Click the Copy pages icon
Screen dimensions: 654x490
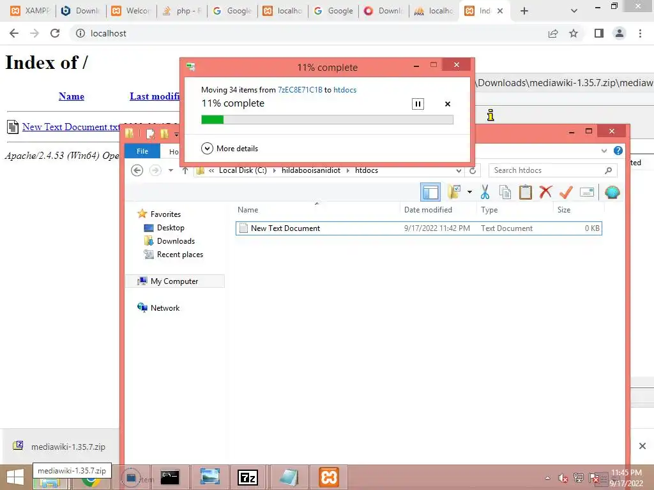click(505, 192)
